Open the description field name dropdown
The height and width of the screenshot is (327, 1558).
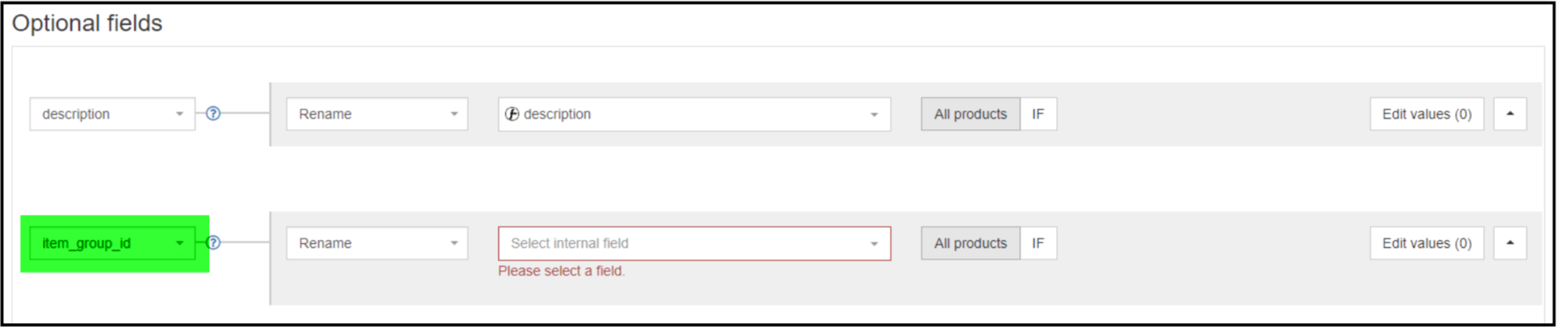point(112,114)
